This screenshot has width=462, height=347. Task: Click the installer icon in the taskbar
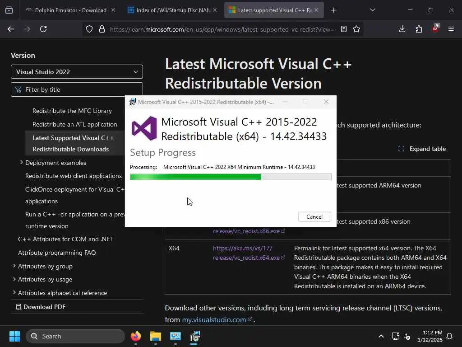pyautogui.click(x=195, y=336)
